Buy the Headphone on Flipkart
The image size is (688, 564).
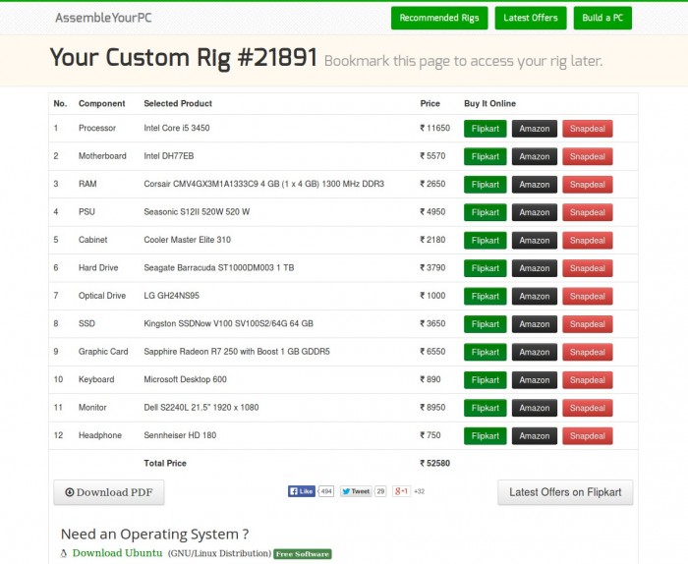(486, 435)
